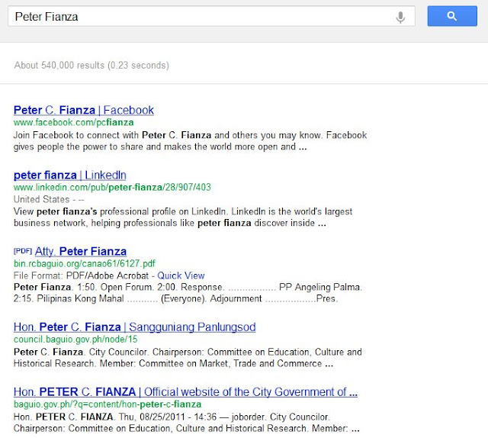Click the snippet starting Join Facebook to connect
488x438 pixels.
pyautogui.click(x=190, y=141)
